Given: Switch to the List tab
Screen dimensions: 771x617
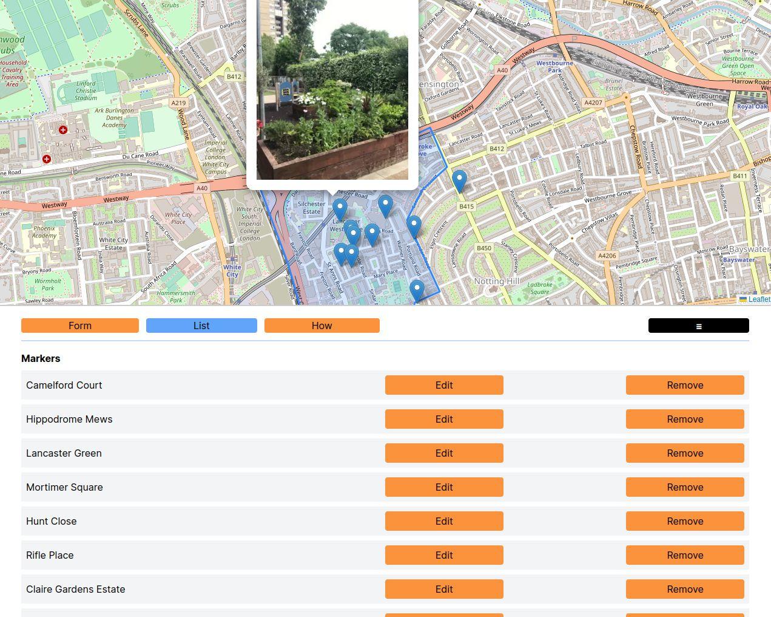Looking at the screenshot, I should (201, 326).
